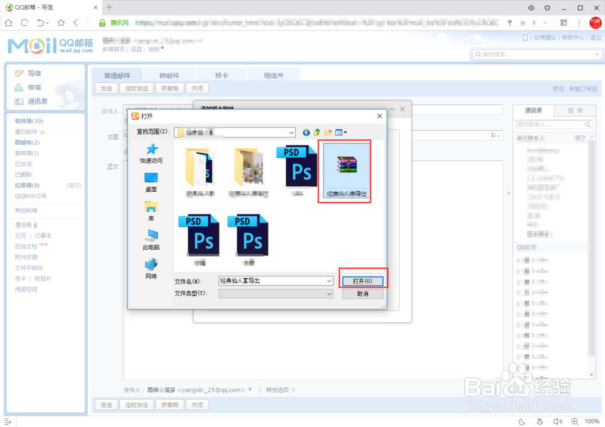605x427 pixels.
Task: Click 退出 logout link
Action: click(595, 38)
